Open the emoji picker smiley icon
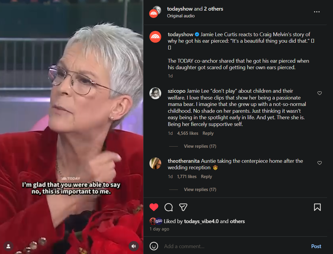This screenshot has height=254, width=333. (x=154, y=246)
